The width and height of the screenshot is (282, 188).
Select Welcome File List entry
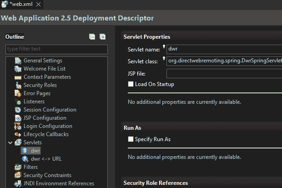pos(45,69)
